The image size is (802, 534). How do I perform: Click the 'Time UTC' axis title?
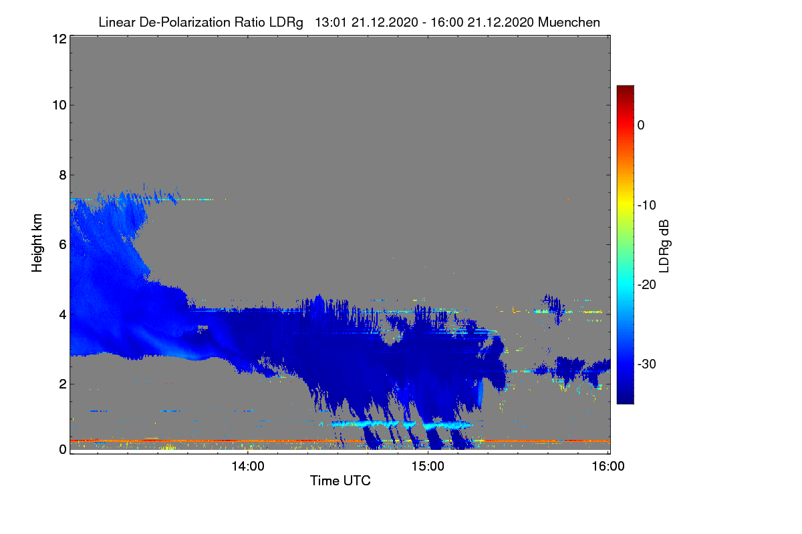click(x=340, y=481)
